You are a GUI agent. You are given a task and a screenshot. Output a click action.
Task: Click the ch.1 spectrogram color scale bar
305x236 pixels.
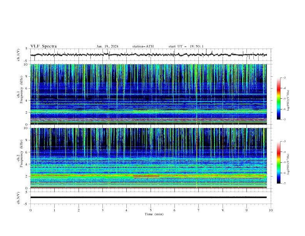pyautogui.click(x=278, y=99)
